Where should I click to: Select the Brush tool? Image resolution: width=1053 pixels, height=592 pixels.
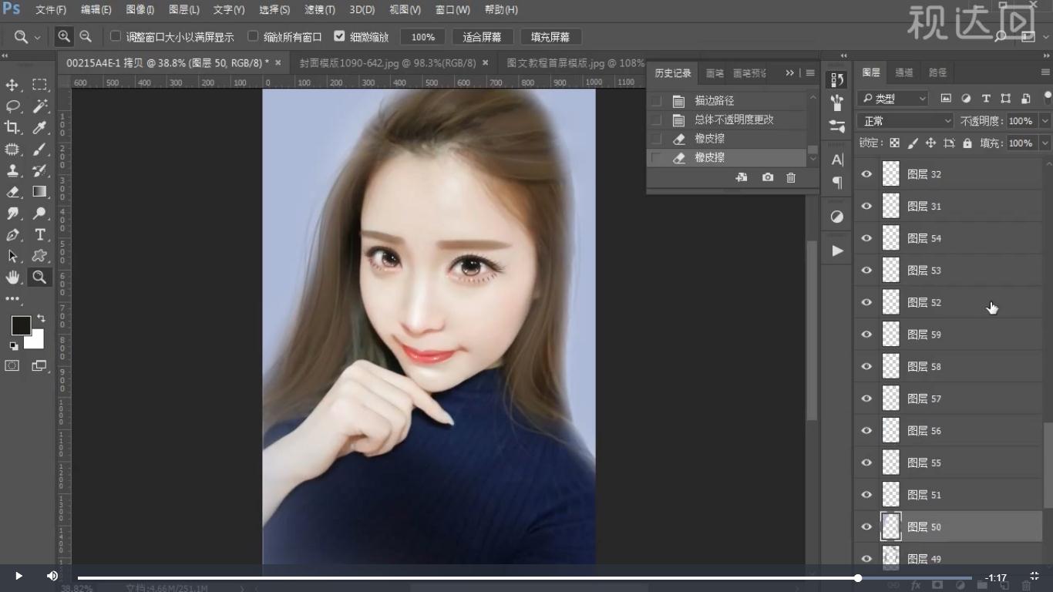click(39, 149)
